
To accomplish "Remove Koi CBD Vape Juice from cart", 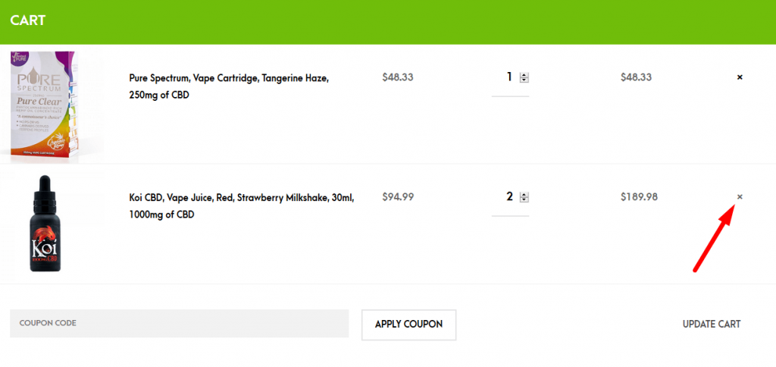I will [x=740, y=197].
